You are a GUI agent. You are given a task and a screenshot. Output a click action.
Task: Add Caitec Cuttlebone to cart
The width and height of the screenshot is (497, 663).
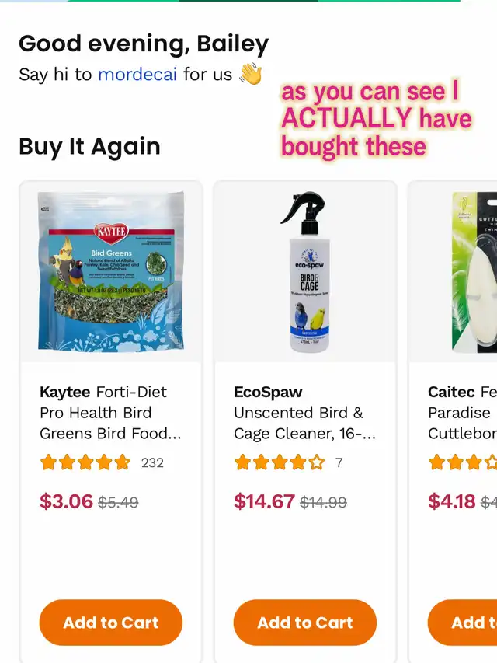click(x=462, y=623)
